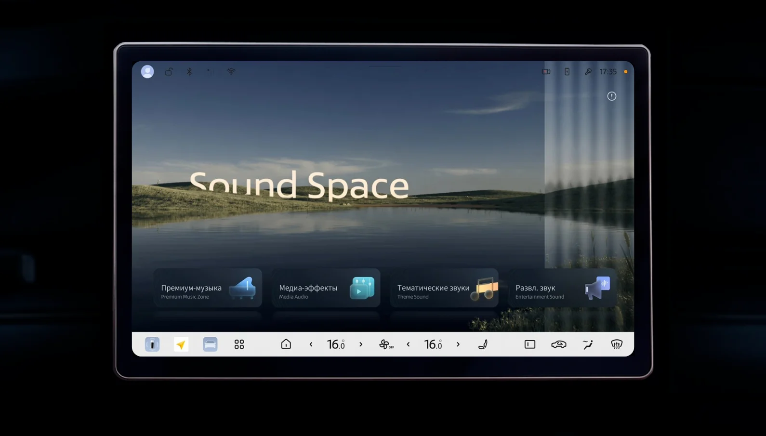This screenshot has width=766, height=436.
Task: Toggle the split-screen panel icon
Action: click(530, 344)
